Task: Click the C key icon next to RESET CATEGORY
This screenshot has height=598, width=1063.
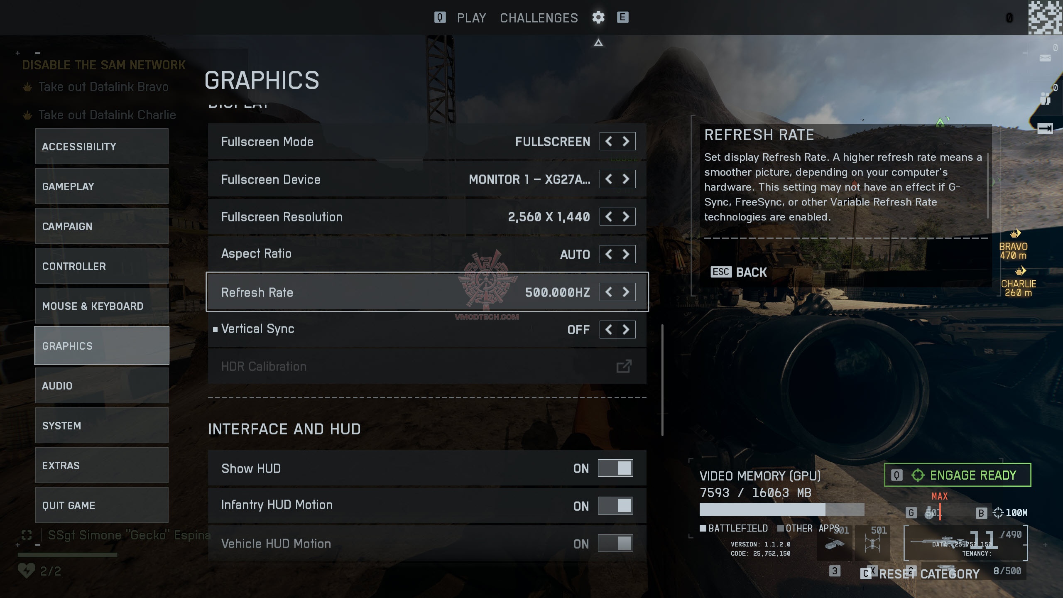Action: pyautogui.click(x=866, y=574)
